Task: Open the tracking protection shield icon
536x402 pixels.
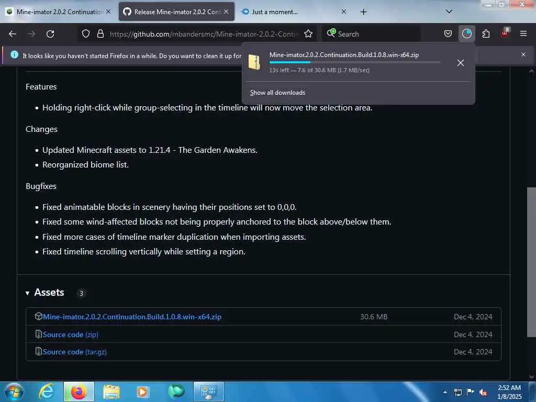Action: coord(86,33)
